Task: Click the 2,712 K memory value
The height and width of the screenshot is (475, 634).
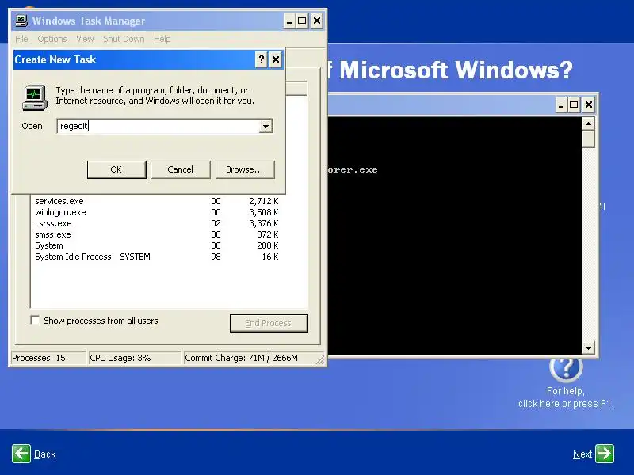Action: [x=264, y=201]
